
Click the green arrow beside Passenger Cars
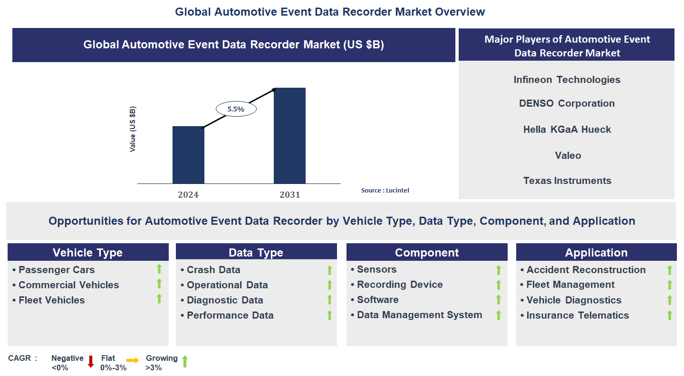159,269
